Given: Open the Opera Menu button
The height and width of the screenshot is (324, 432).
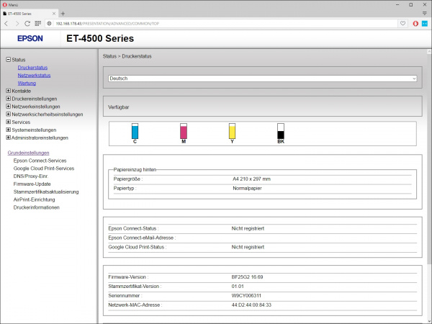Looking at the screenshot, I should click(x=11, y=4).
